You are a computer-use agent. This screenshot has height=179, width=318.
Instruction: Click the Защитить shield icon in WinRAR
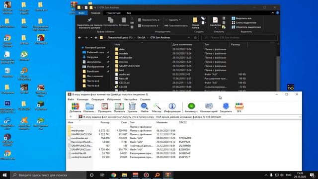tap(226, 107)
